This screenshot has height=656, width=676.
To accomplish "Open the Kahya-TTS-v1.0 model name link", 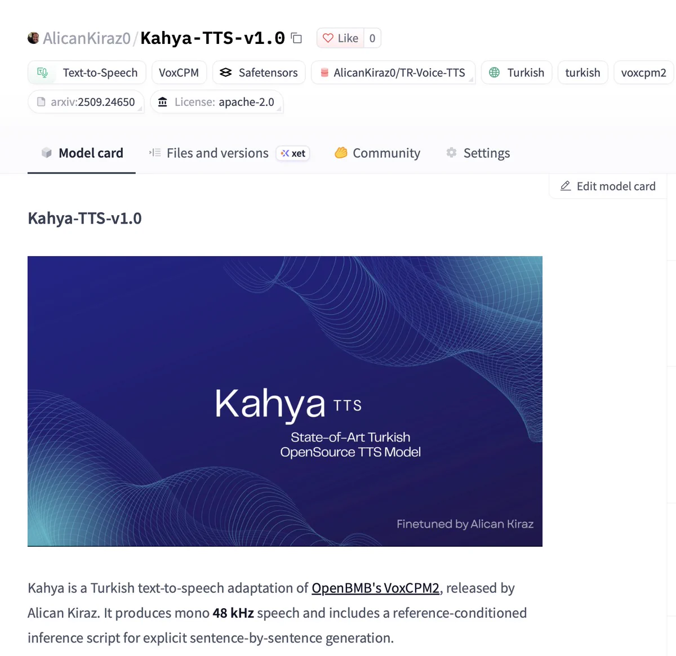I will click(x=212, y=38).
